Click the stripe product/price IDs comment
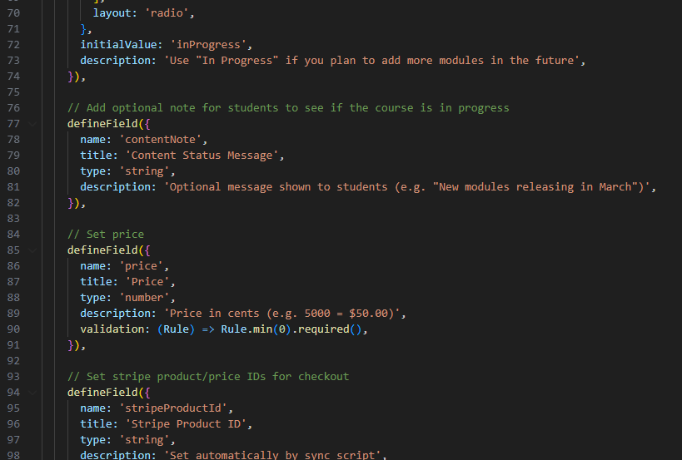Screen dimensions: 682x460 click(208, 377)
